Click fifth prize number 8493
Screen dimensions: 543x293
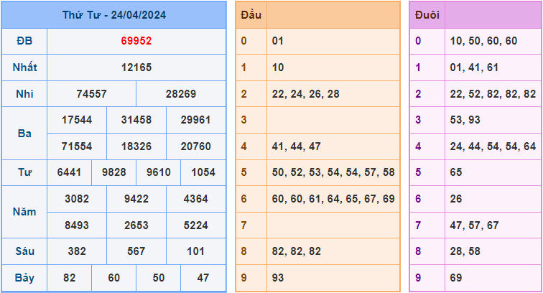point(77,225)
